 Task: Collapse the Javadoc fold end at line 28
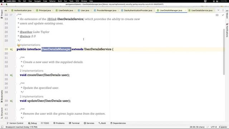coord(15,40)
